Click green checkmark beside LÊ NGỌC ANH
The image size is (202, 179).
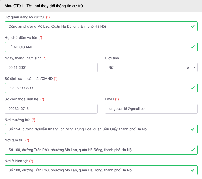193,47
